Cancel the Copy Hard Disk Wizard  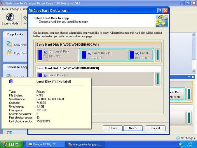coord(156,128)
